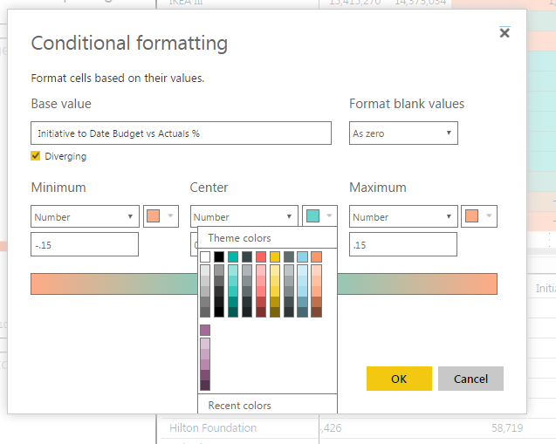The image size is (556, 444).
Task: Select the lightest light-blue shade
Action: (303, 270)
